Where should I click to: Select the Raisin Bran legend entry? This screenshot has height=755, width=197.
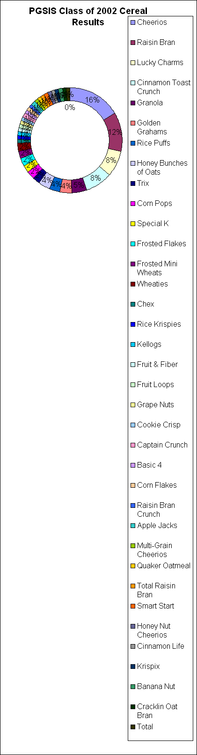[x=153, y=43]
